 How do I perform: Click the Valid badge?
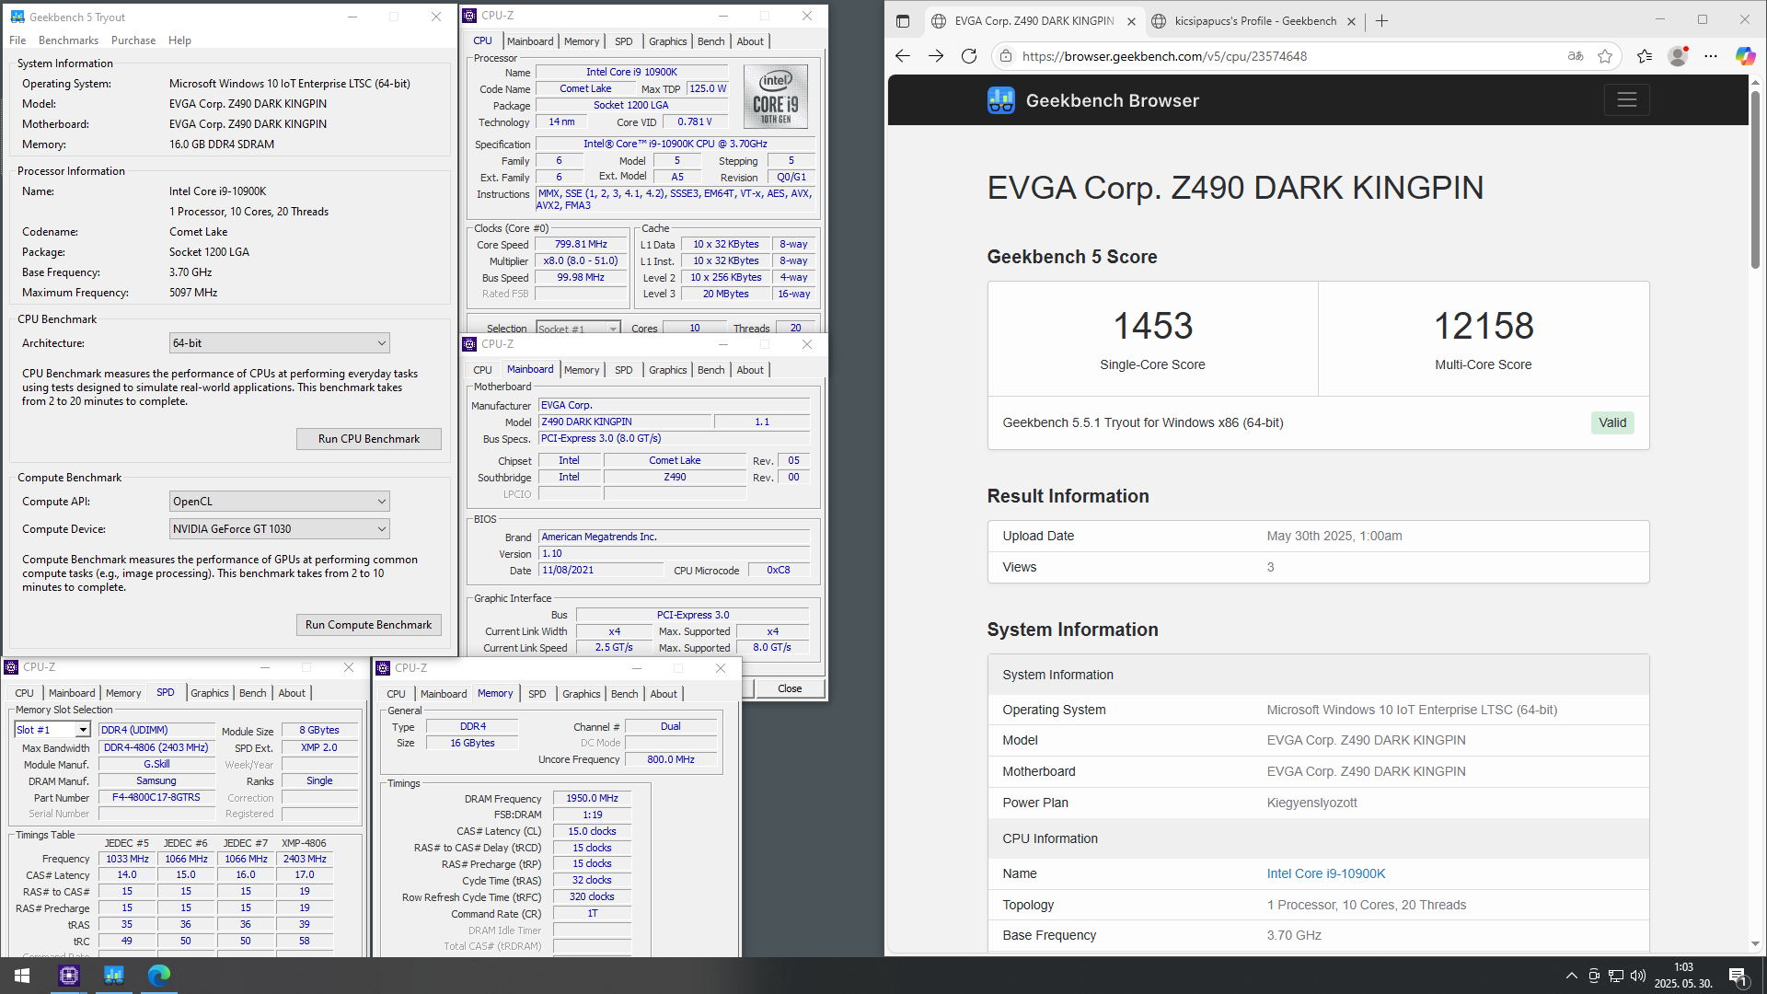1612,422
